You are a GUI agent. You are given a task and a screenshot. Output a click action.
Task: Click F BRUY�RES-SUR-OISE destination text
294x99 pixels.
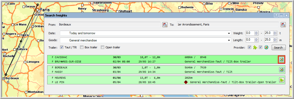point(66,62)
